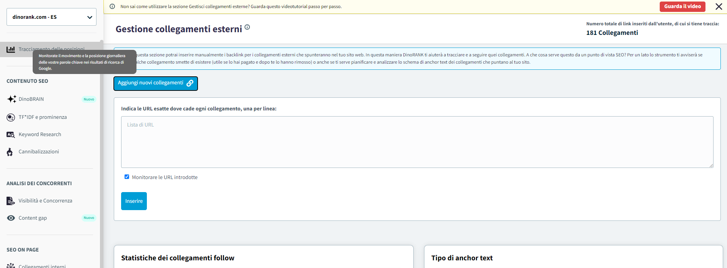Click the Guarda il video button

pyautogui.click(x=682, y=7)
